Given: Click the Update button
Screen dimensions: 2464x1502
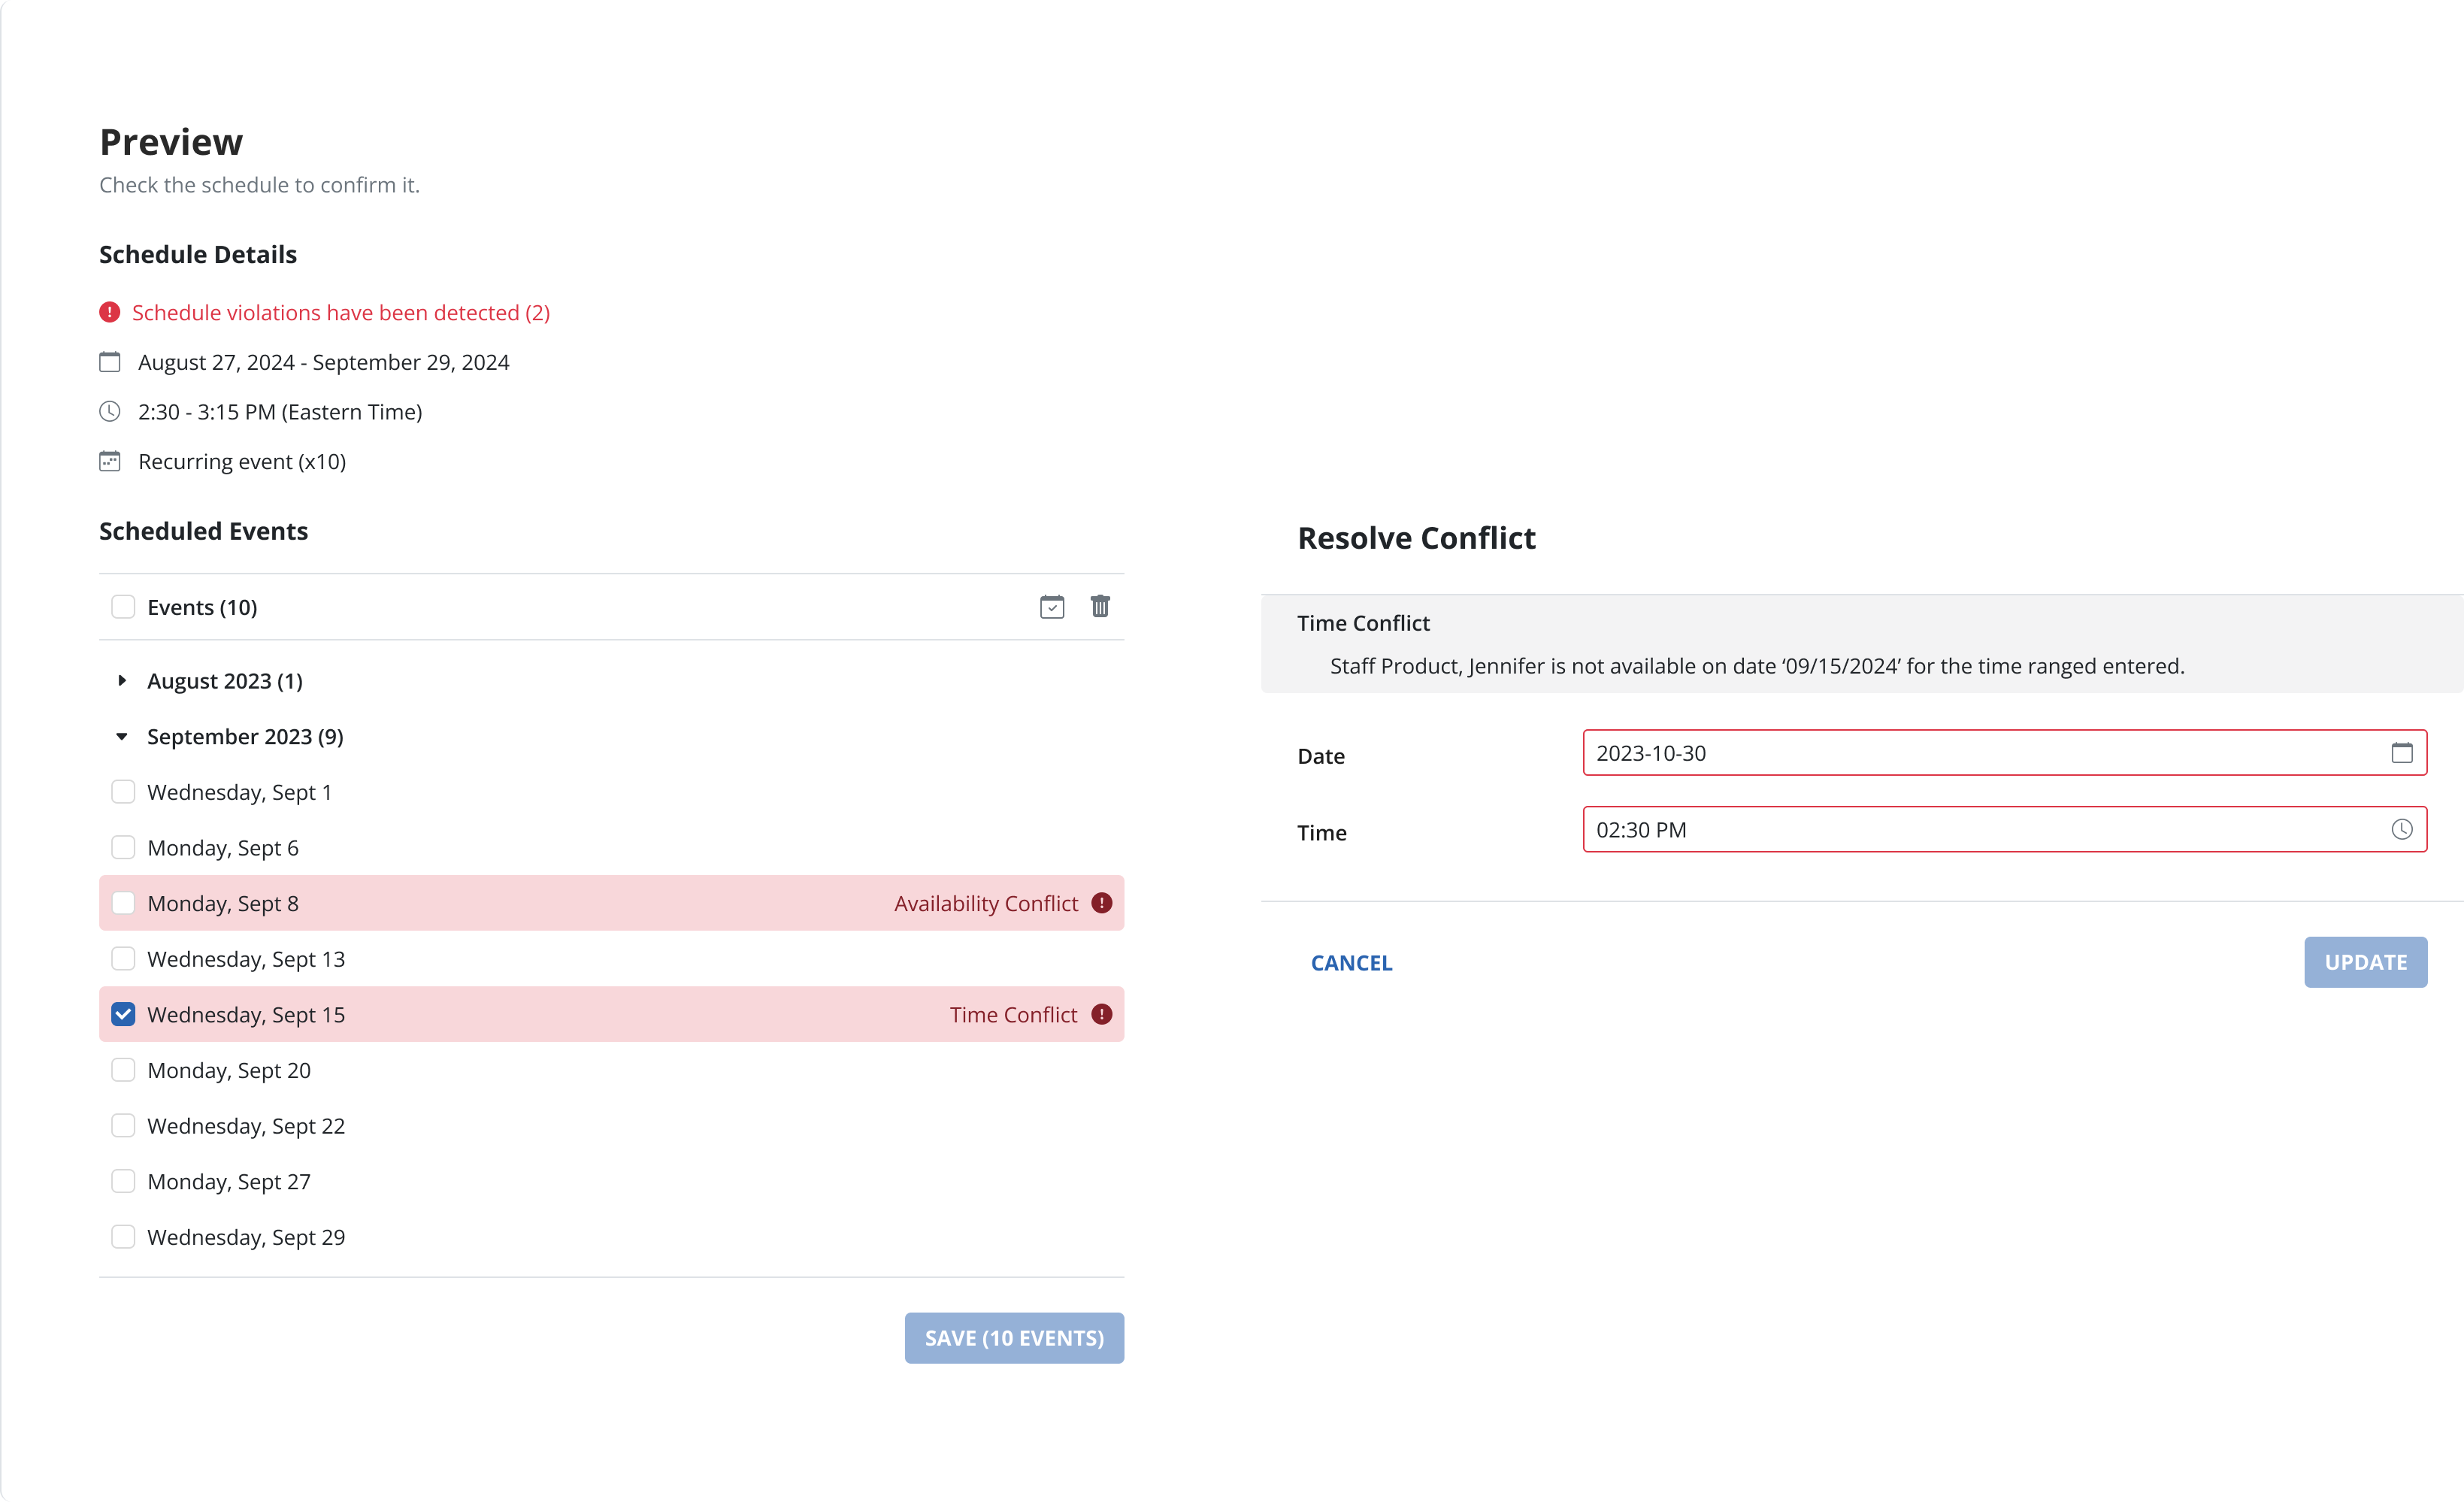Looking at the screenshot, I should pyautogui.click(x=2365, y=962).
